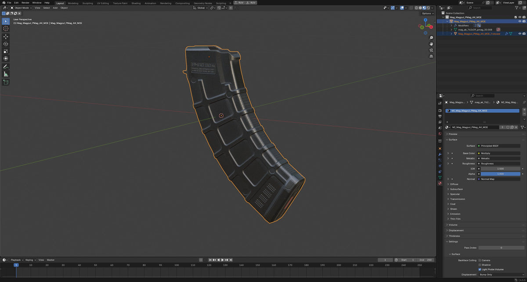Click Principled BSDF surface shader button
The width and height of the screenshot is (527, 282).
click(499, 146)
